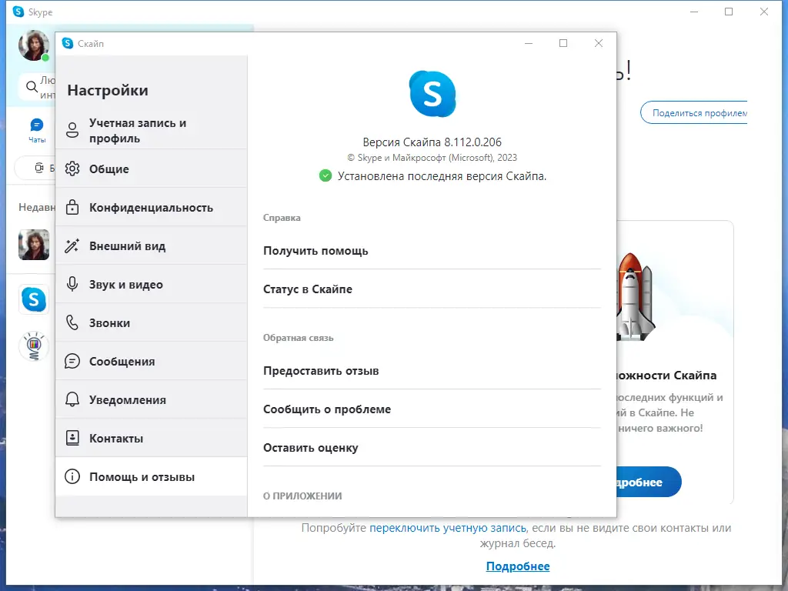This screenshot has width=788, height=591.
Task: Click the version text Версия Скайпа 8.112.0.206
Action: [432, 142]
